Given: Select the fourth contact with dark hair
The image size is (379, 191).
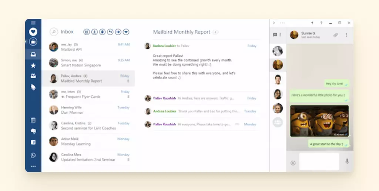Looking at the screenshot, I should click(278, 94).
